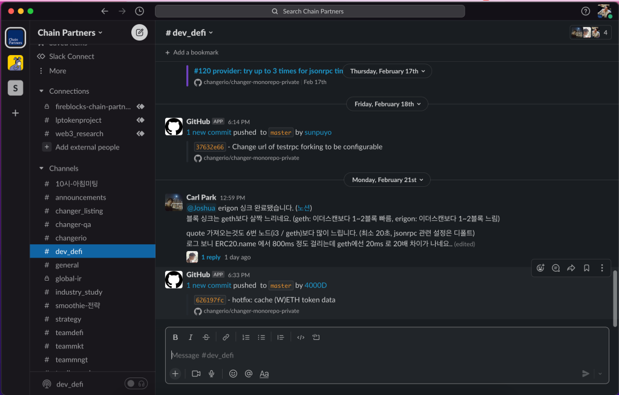Image resolution: width=619 pixels, height=395 pixels.
Task: Collapse the Channels section
Action: [42, 169]
